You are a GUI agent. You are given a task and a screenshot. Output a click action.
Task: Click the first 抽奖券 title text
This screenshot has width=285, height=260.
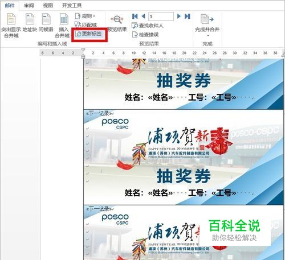coord(184,81)
